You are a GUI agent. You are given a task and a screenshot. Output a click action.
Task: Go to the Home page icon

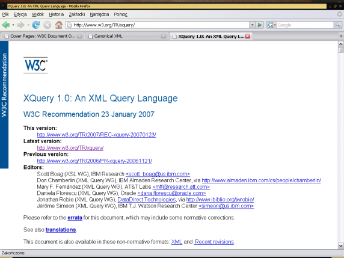[58, 25]
